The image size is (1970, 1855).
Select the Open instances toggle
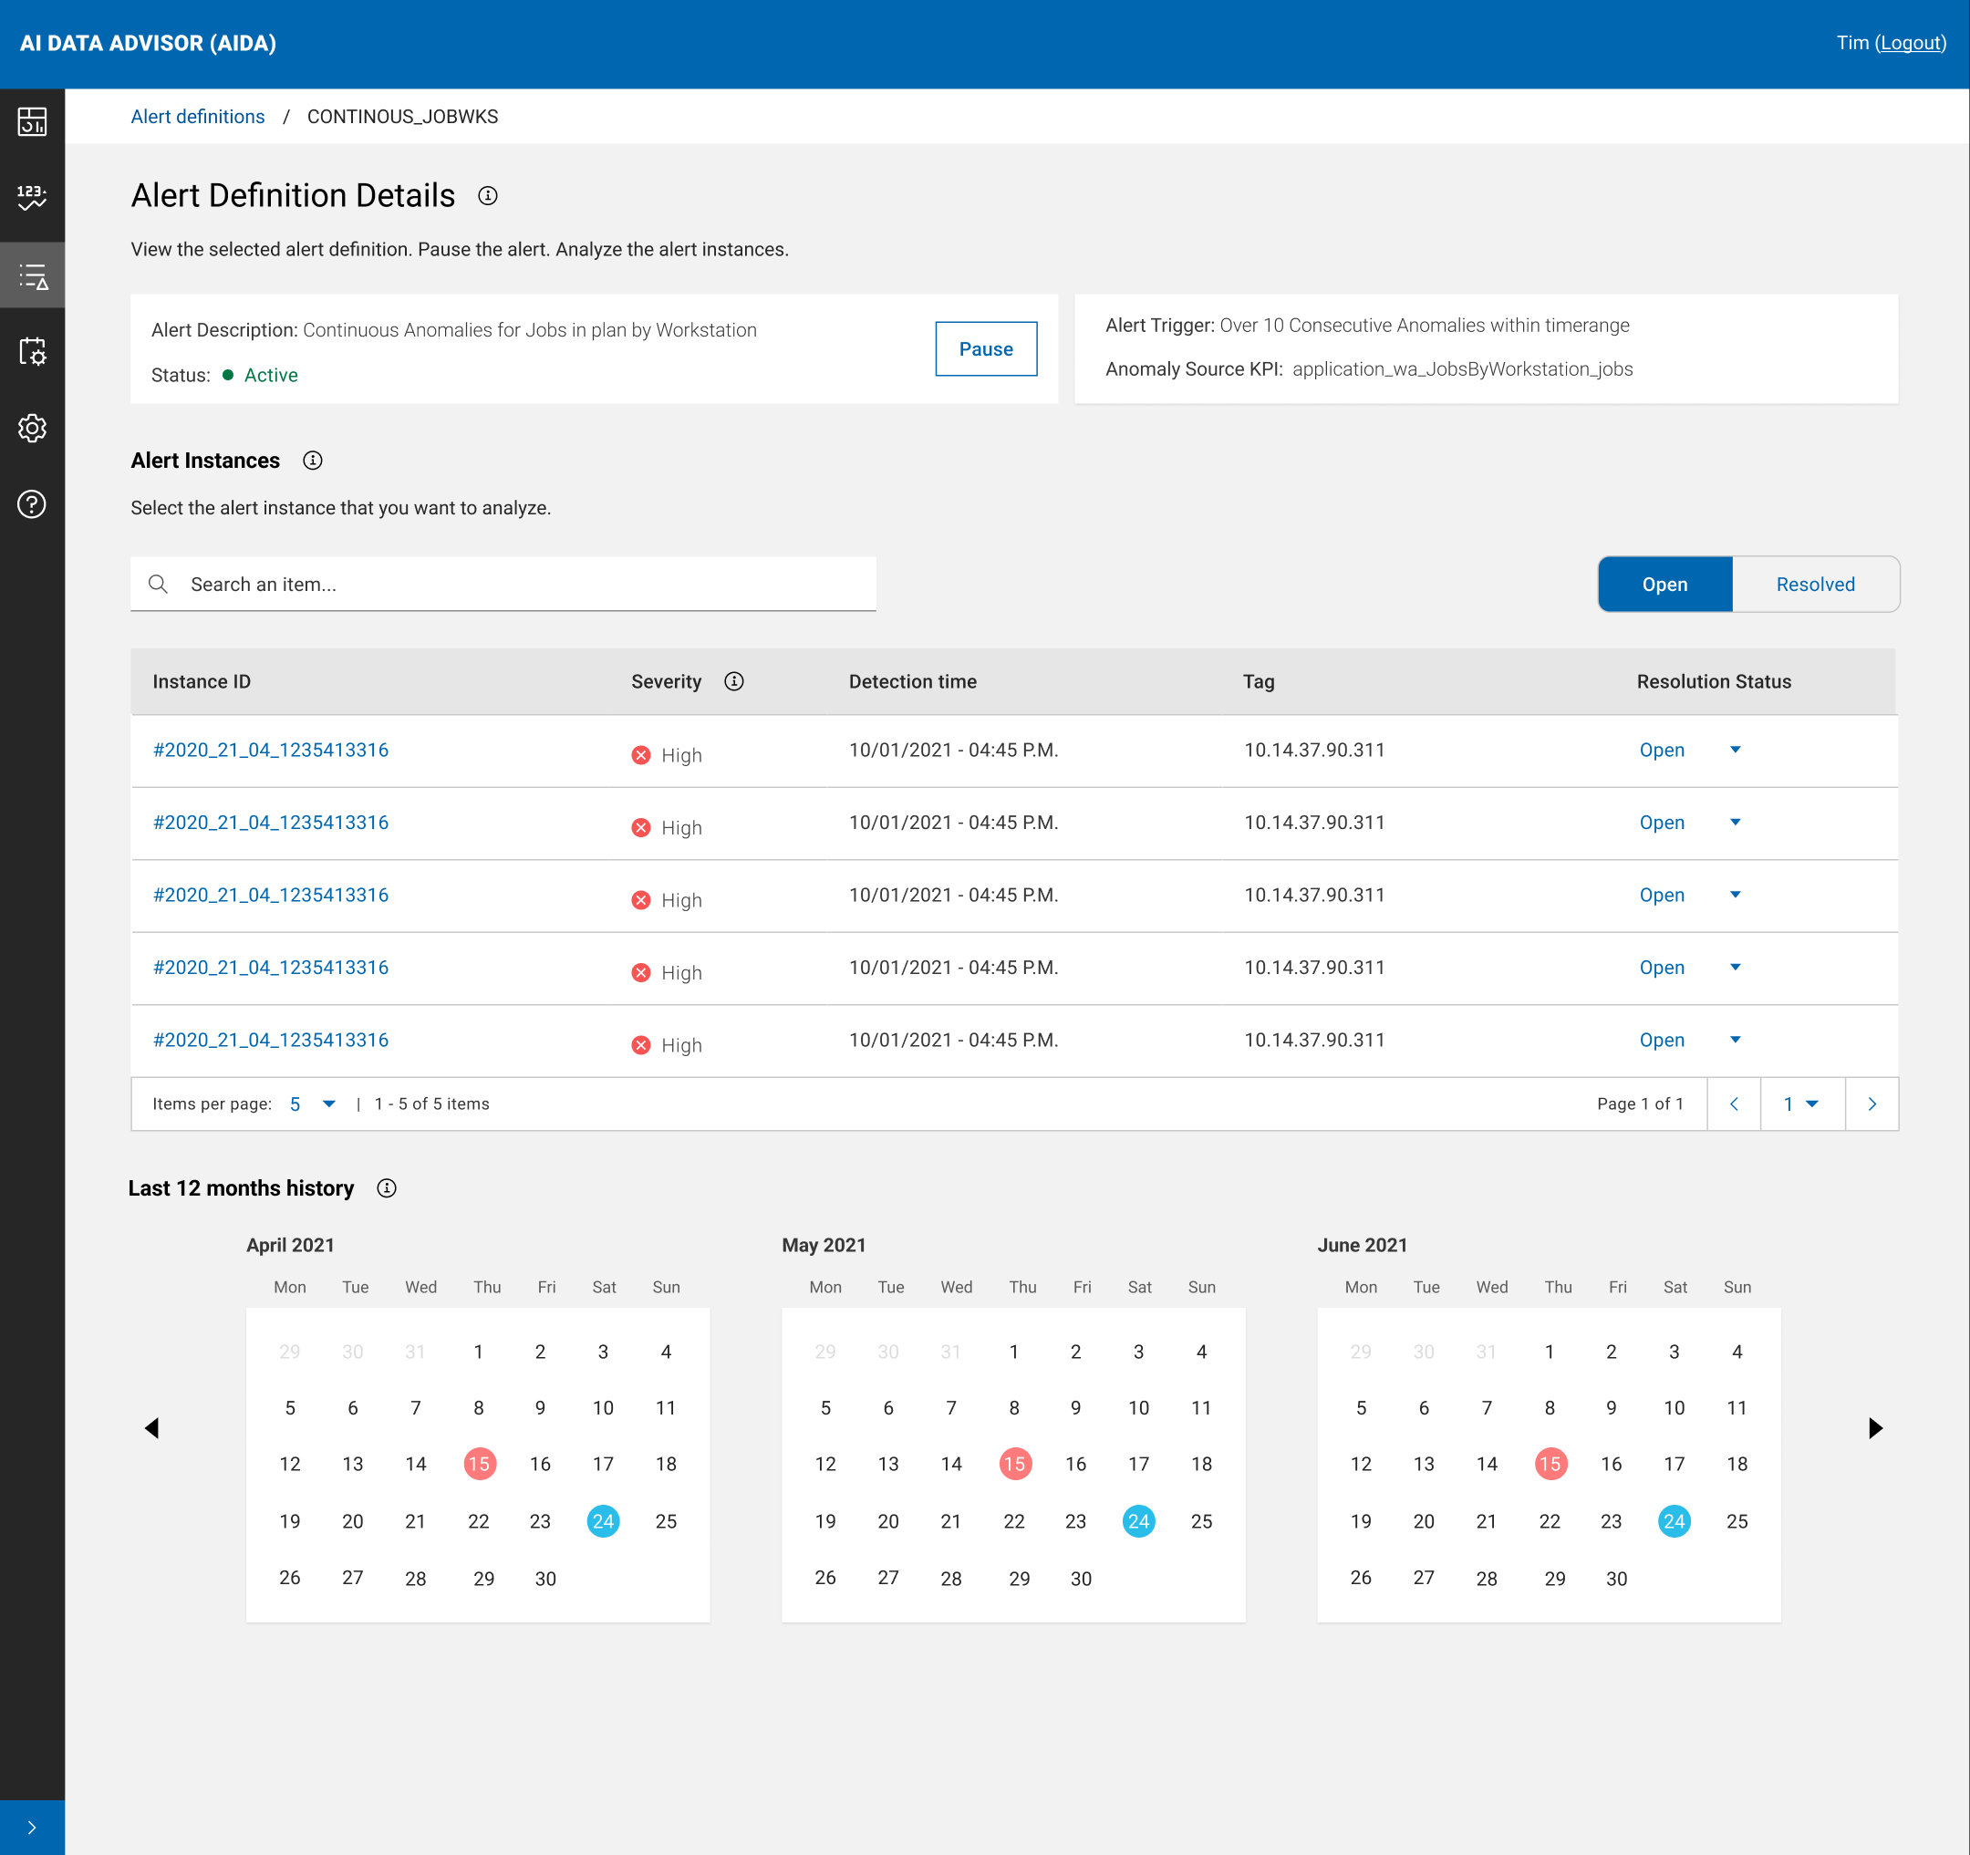click(1664, 585)
